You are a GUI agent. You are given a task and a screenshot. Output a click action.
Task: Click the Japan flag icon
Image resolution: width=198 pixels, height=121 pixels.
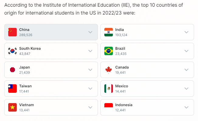[12, 70]
